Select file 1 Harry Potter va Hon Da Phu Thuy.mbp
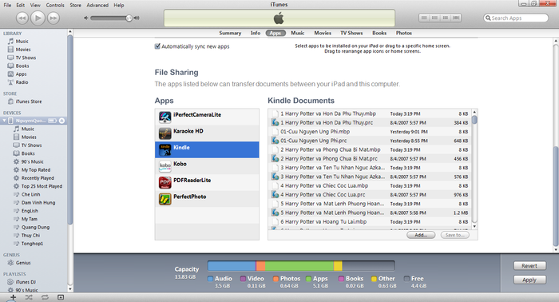The height and width of the screenshot is (302, 559). click(370, 113)
